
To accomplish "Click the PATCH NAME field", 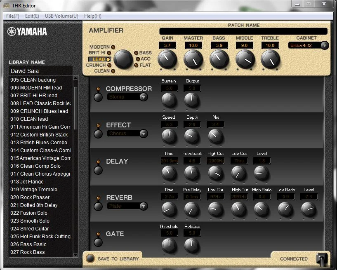I will coord(243,31).
